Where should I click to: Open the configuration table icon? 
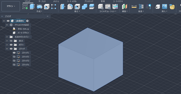(x=108, y=6)
